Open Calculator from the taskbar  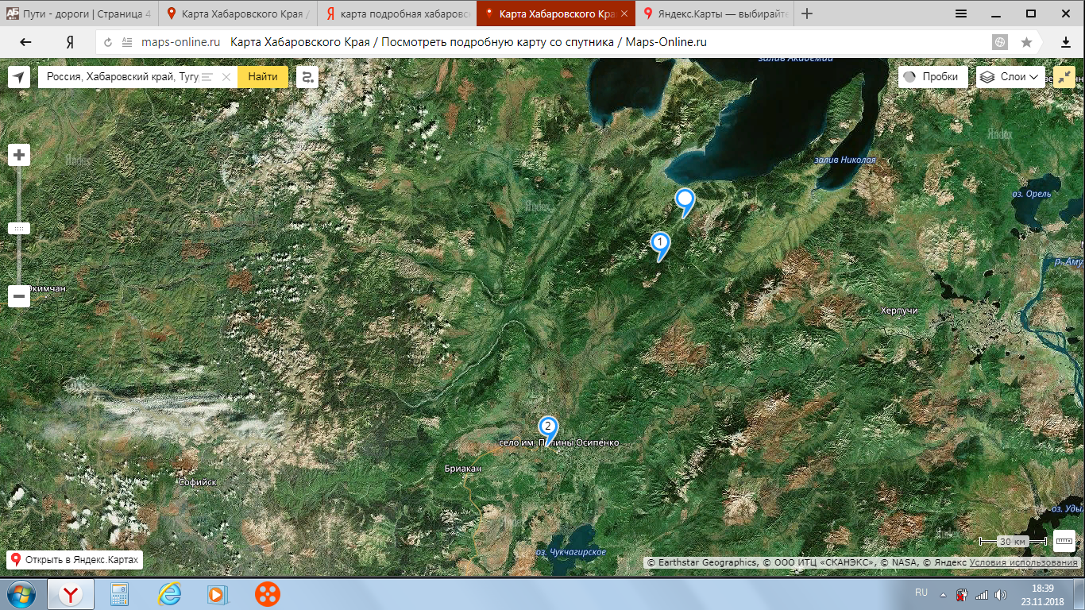(x=120, y=594)
